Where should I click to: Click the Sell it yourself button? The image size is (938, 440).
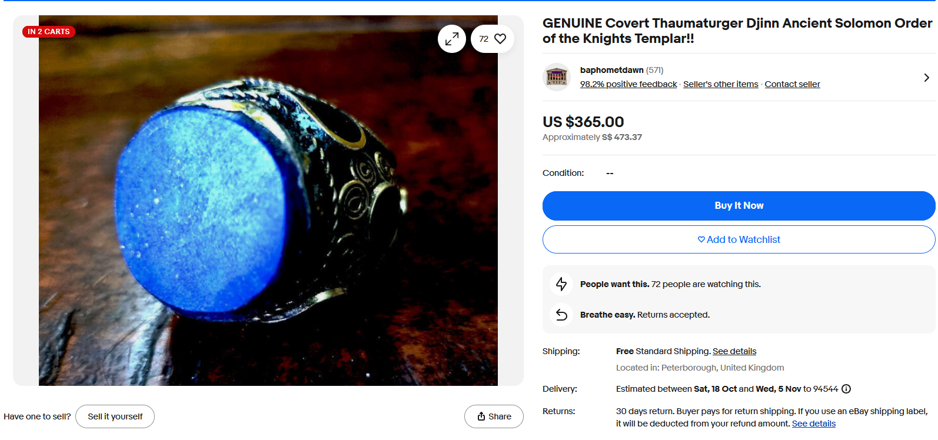pyautogui.click(x=115, y=416)
